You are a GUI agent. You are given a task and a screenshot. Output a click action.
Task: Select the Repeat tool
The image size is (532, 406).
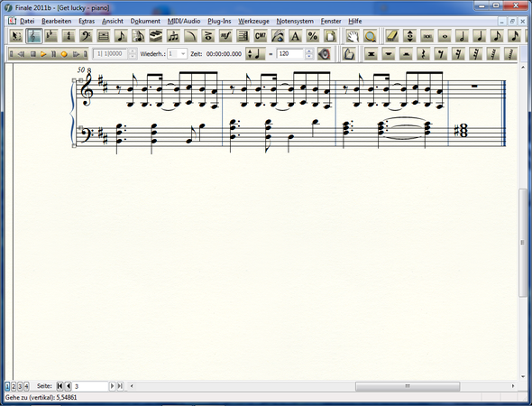pyautogui.click(x=243, y=36)
